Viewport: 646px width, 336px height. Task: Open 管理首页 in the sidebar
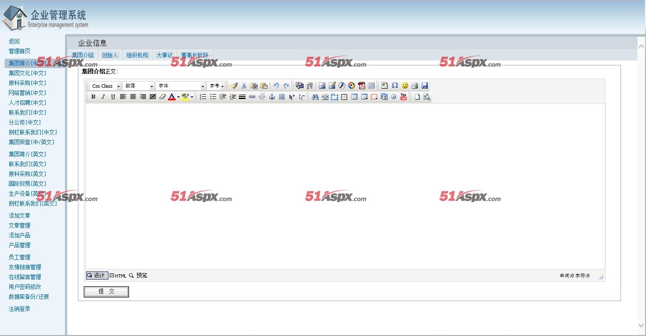tap(19, 51)
